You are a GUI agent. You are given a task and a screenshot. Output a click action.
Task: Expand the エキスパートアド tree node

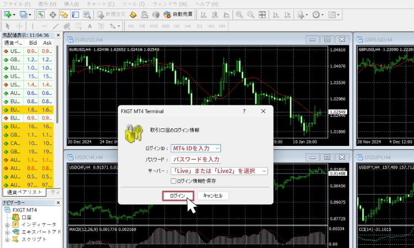pos(7,233)
